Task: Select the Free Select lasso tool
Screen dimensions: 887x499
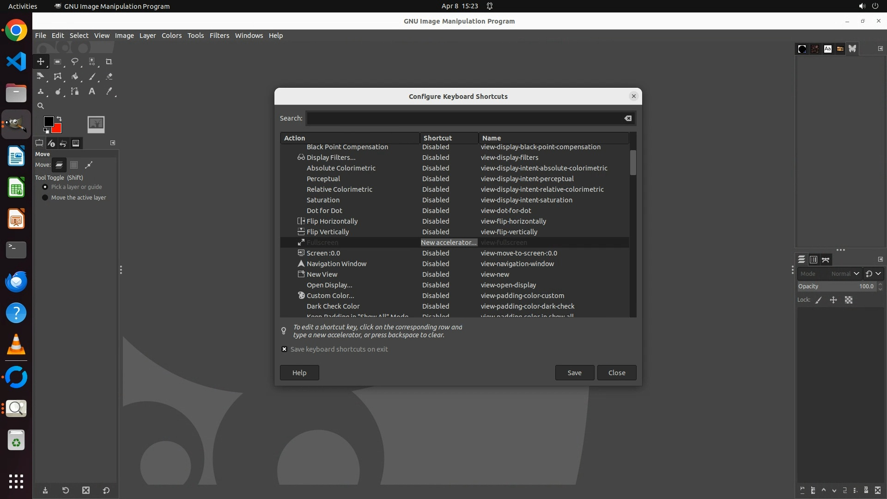Action: [x=74, y=61]
